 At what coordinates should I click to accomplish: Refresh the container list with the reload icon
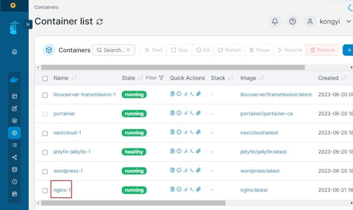click(x=100, y=22)
